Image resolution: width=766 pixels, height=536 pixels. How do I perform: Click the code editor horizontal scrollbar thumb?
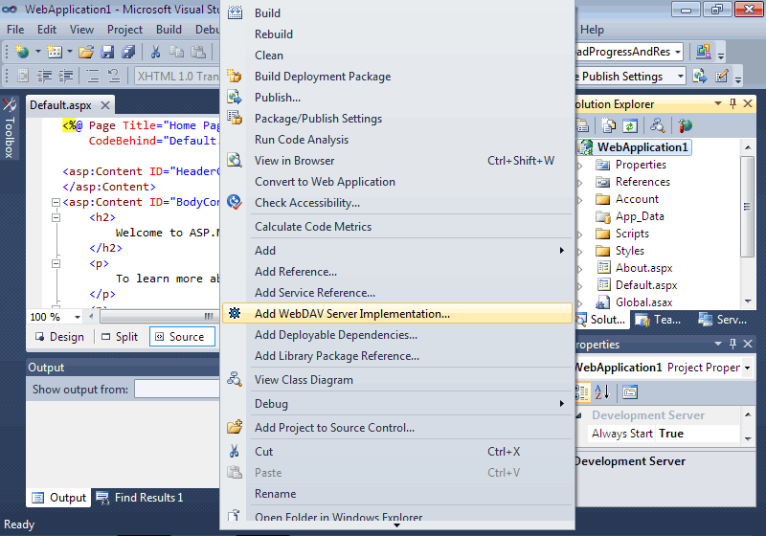157,316
